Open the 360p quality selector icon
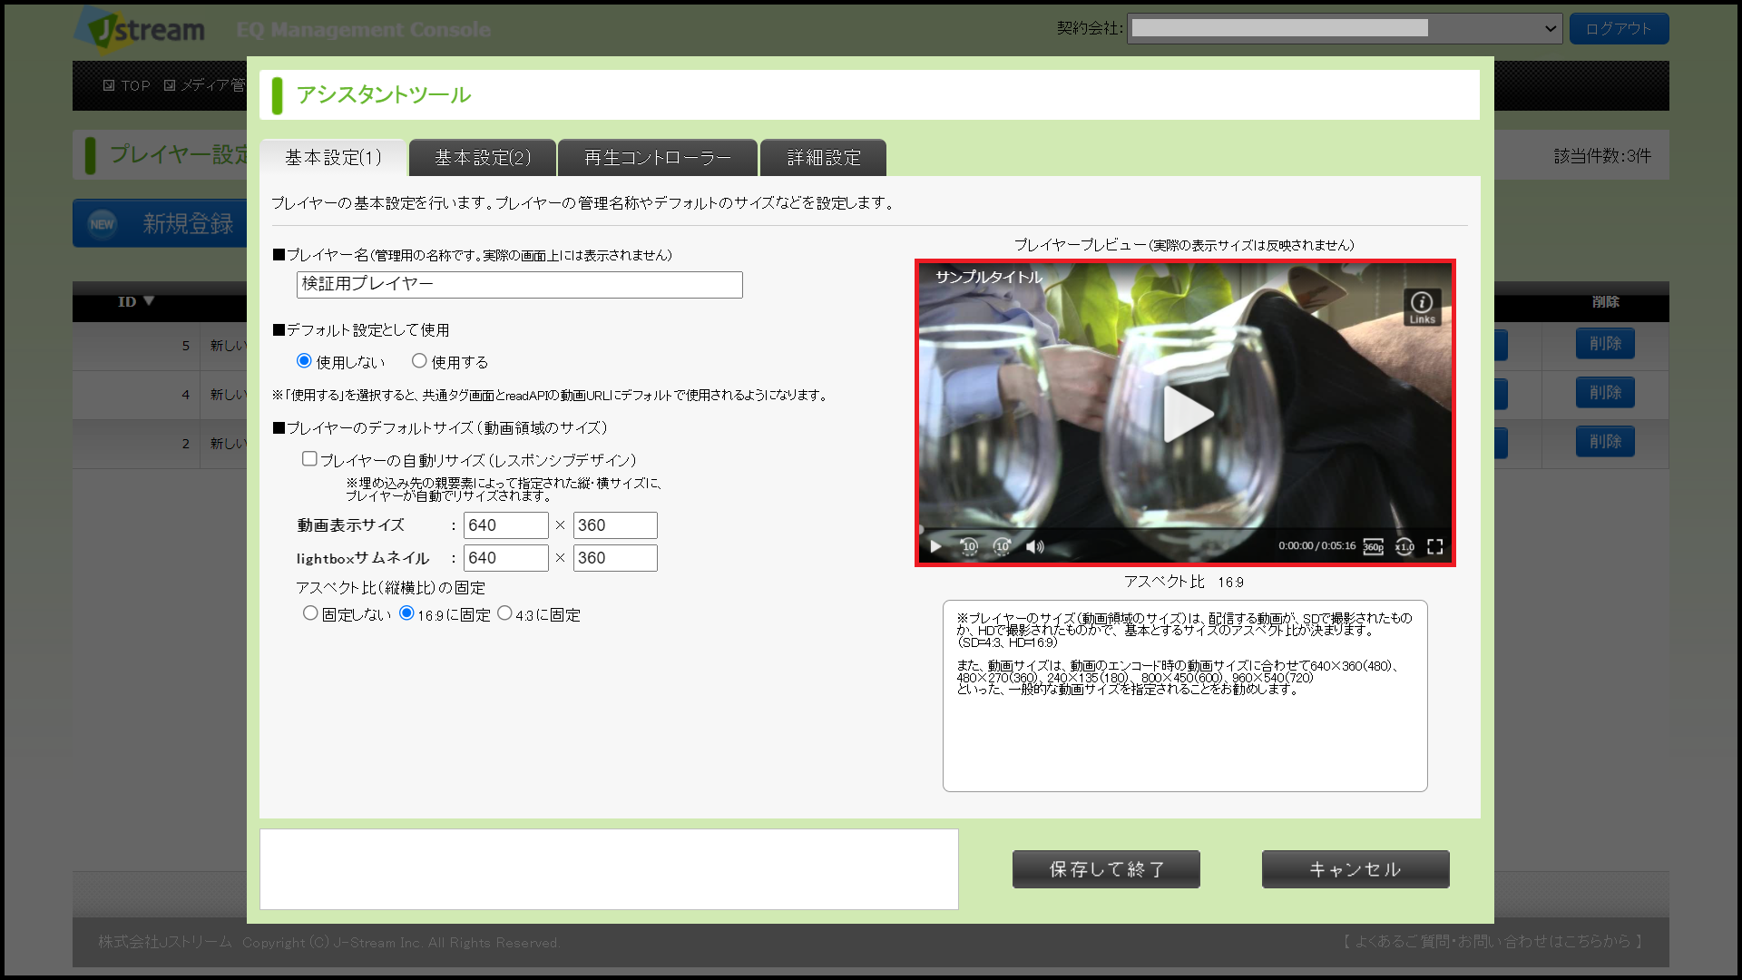This screenshot has height=980, width=1742. coord(1374,546)
